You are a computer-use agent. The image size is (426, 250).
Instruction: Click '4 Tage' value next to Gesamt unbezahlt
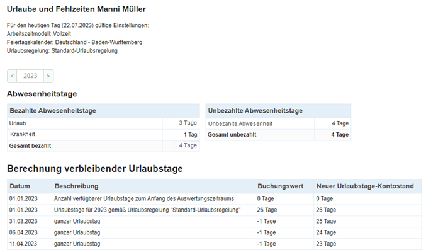[x=340, y=134]
